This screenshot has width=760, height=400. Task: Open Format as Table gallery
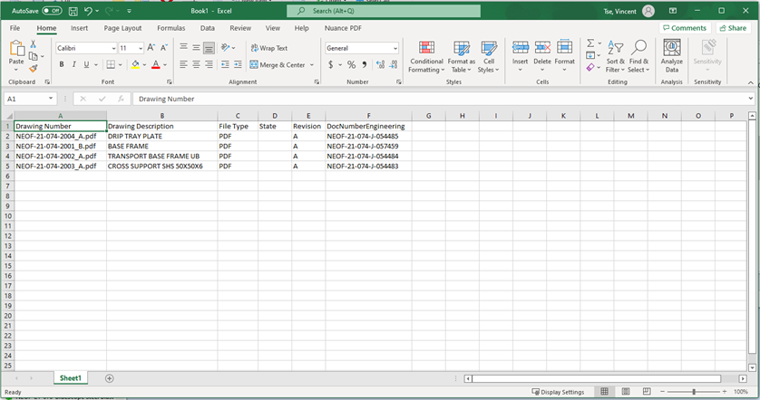point(462,57)
